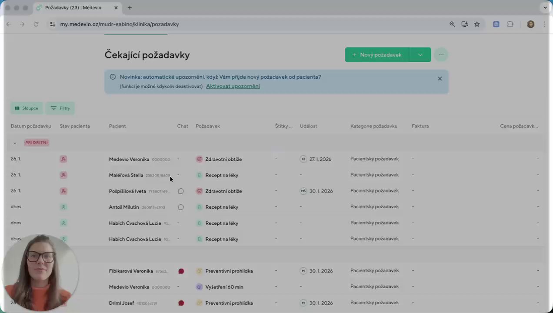Open chat bubble for Antoš Milutín

click(181, 207)
